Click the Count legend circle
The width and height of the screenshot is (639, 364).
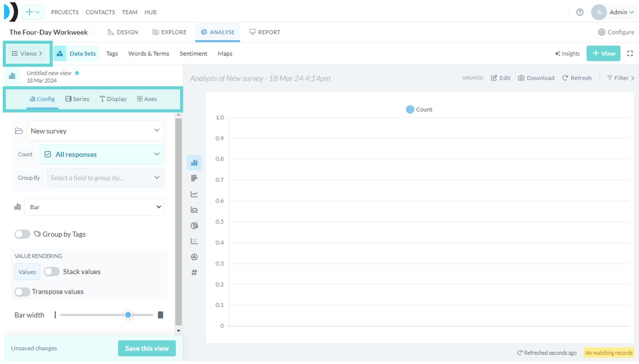410,109
